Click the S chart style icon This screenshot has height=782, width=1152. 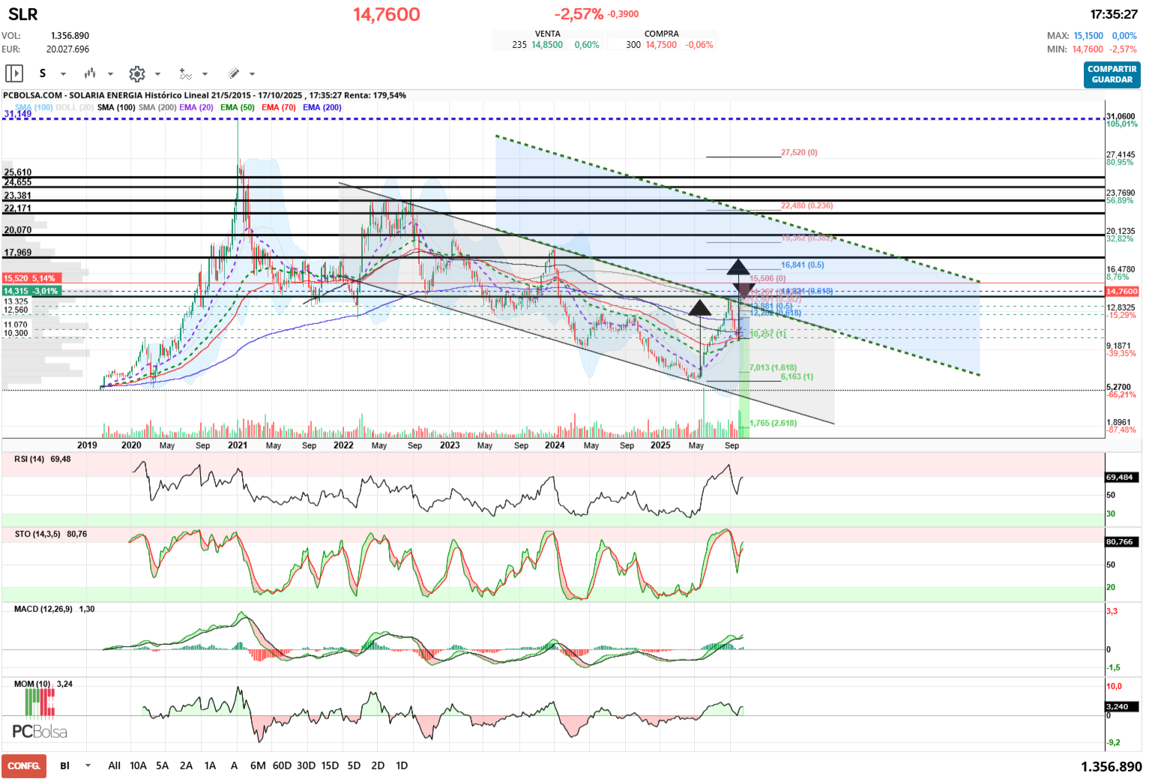coord(43,73)
